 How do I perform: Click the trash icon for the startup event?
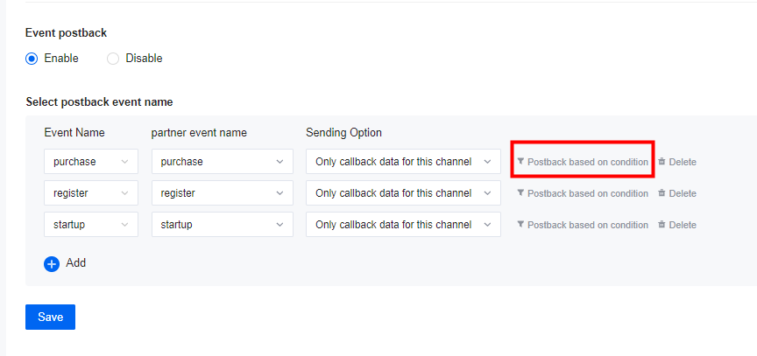click(x=661, y=225)
